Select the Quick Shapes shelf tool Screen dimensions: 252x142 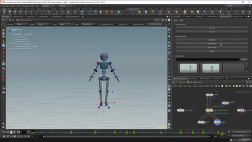[119, 12]
